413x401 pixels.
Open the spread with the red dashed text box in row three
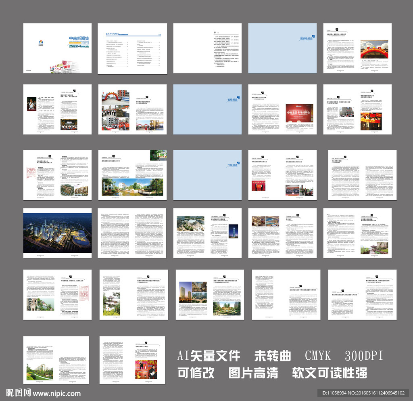coord(57,175)
